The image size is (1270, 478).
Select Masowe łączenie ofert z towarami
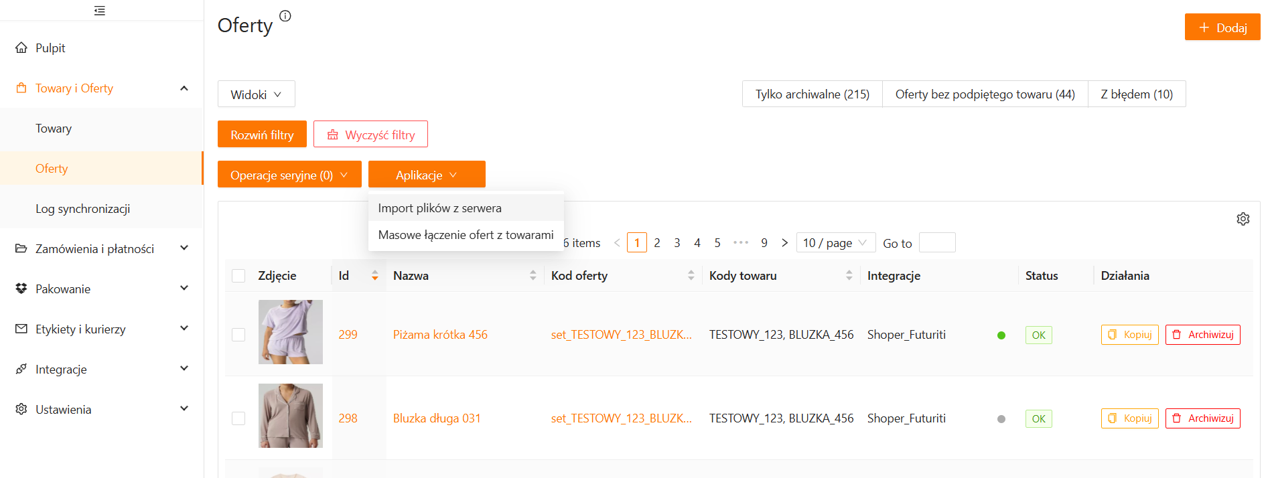click(x=466, y=235)
